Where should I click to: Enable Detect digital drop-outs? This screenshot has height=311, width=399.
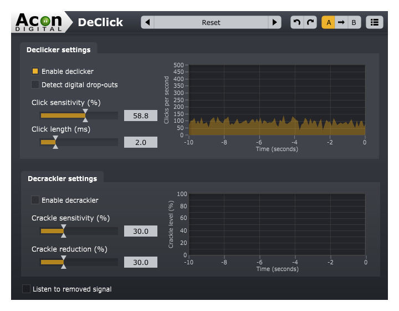coord(35,84)
